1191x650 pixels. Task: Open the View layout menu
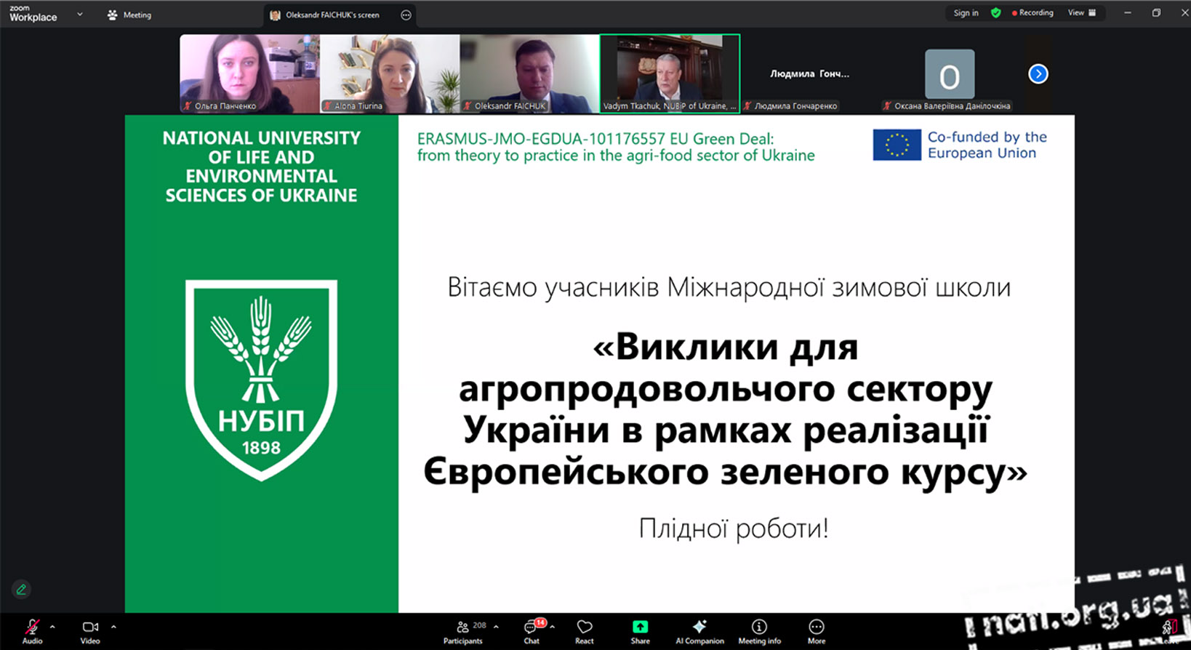click(x=1081, y=13)
